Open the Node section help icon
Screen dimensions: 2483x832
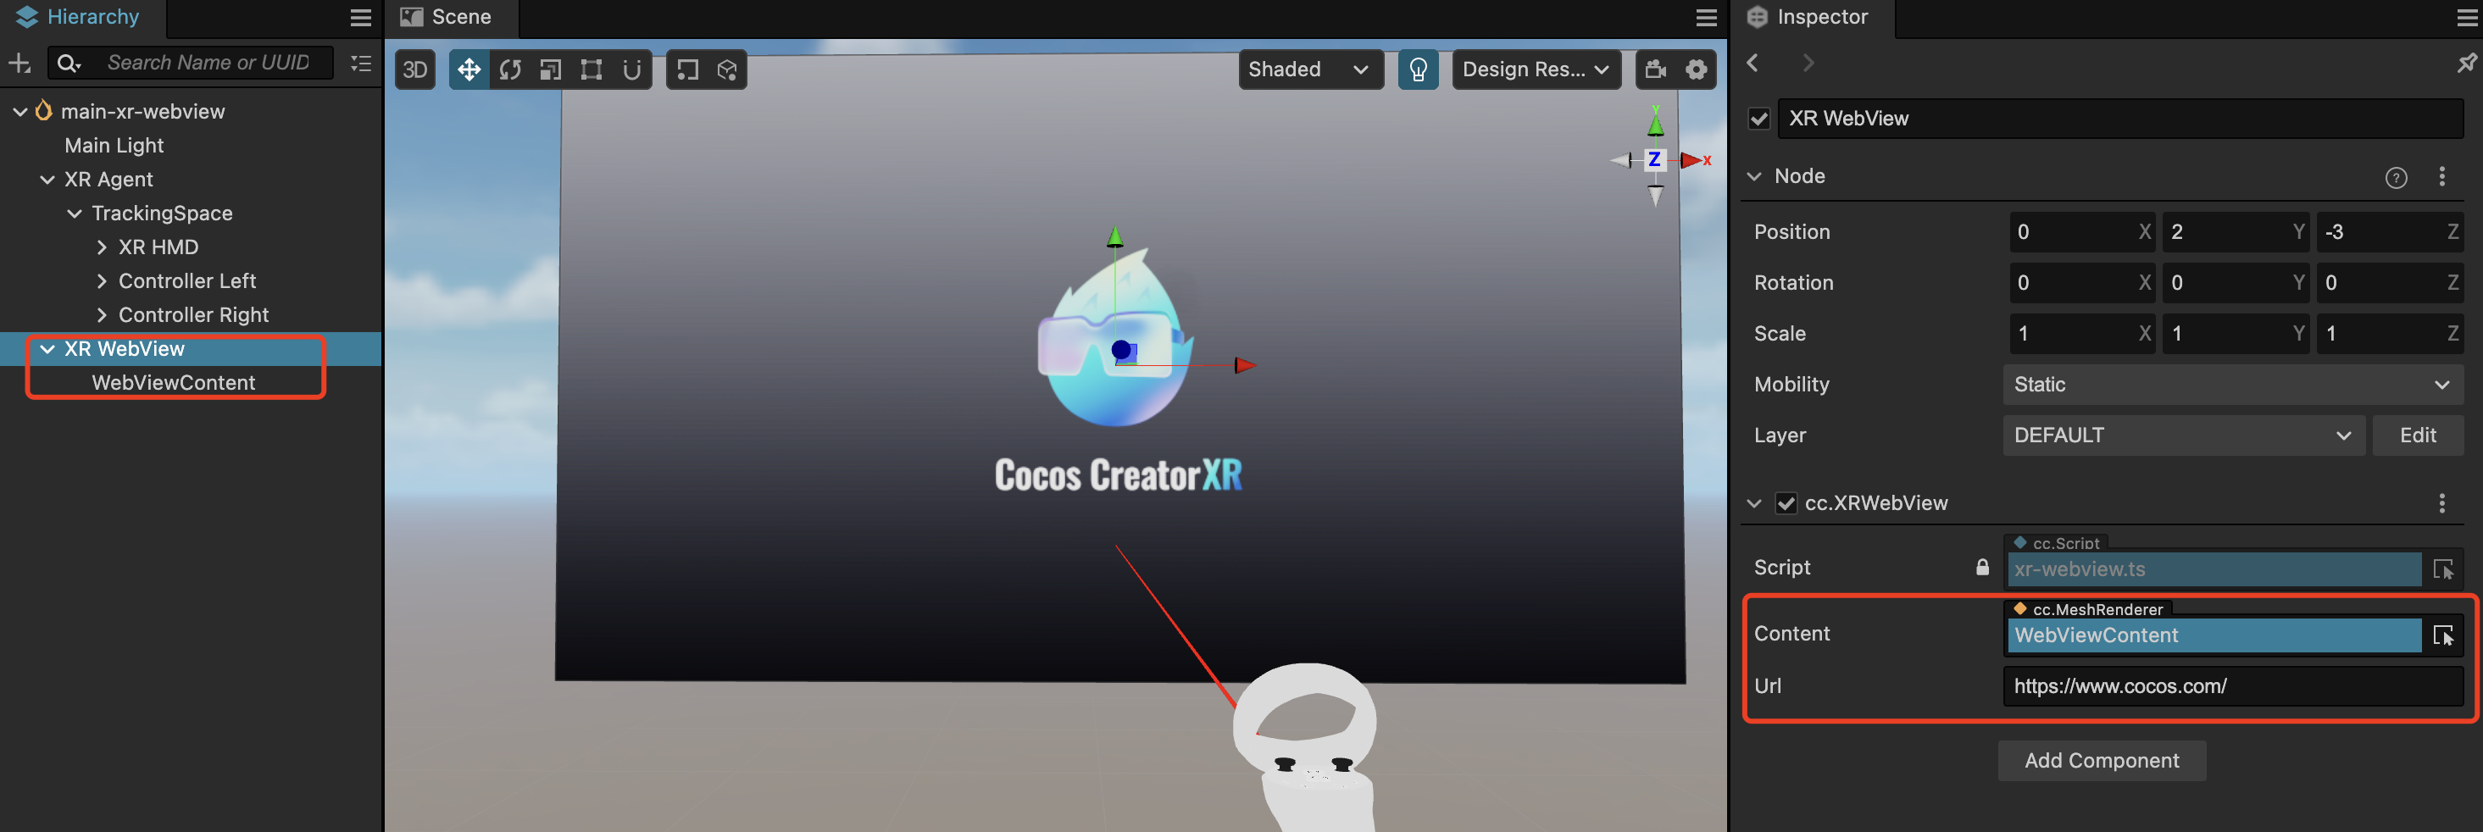pos(2395,177)
